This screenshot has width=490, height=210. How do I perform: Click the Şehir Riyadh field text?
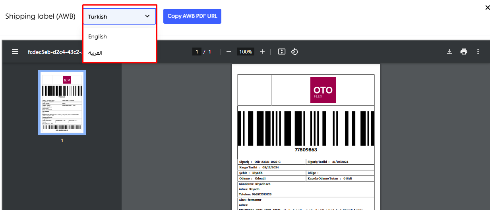pyautogui.click(x=251, y=173)
